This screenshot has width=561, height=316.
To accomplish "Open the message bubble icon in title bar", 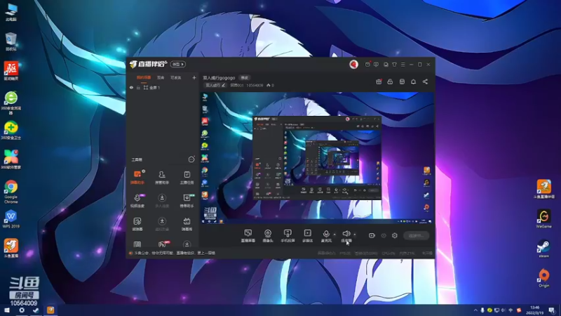I will click(x=376, y=65).
